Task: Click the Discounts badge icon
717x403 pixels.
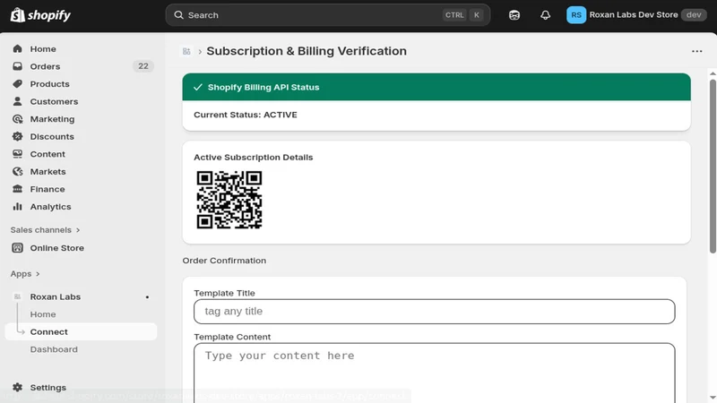Action: 17,137
